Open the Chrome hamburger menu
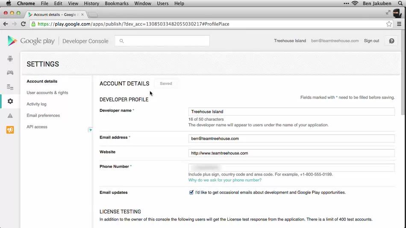406x228 pixels. tap(399, 24)
